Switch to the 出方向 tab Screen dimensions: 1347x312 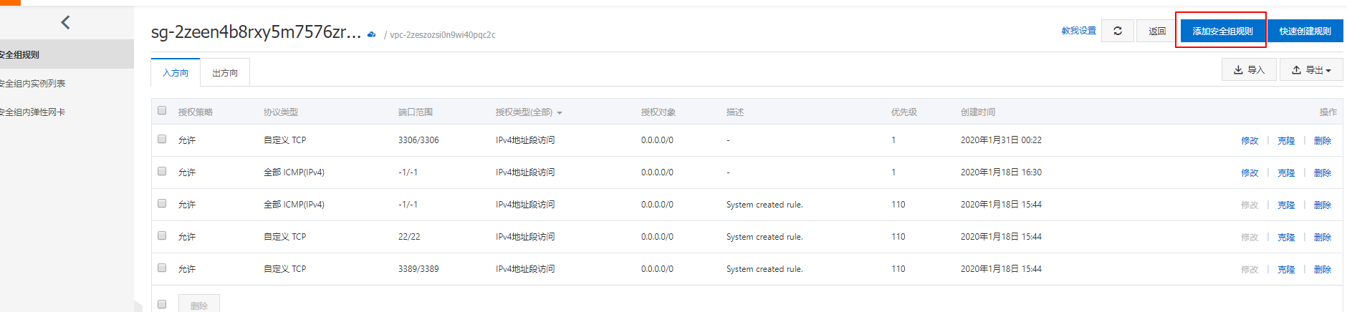point(225,73)
